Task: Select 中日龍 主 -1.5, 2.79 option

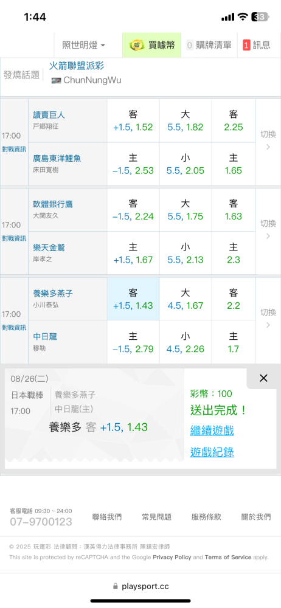Action: click(133, 342)
